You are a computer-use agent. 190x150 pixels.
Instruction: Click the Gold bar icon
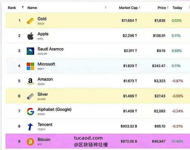pos(30,21)
